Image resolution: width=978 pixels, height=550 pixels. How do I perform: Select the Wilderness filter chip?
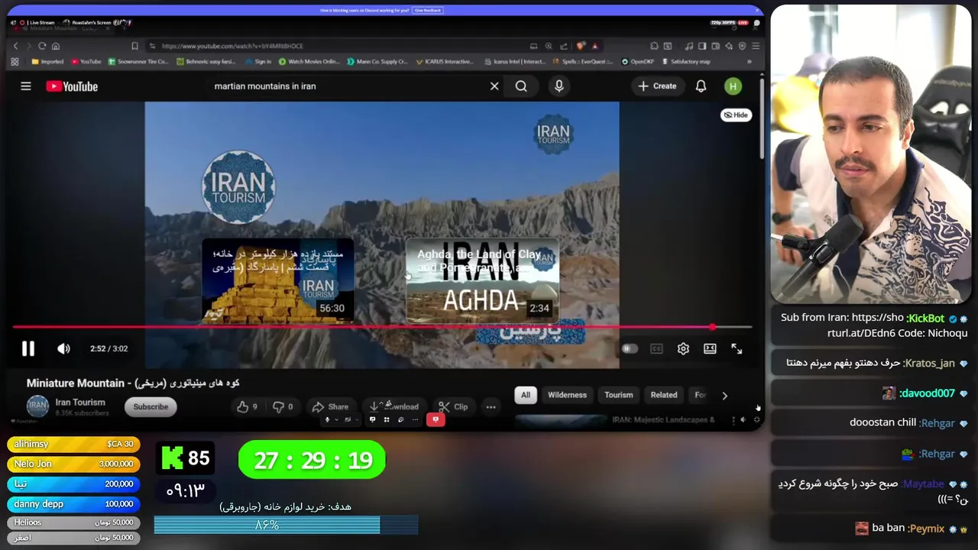tap(567, 395)
